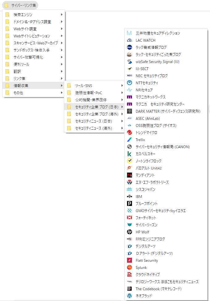Expand the 翻訳 folder submenu arrow
This screenshot has height=301, width=210.
click(x=62, y=71)
